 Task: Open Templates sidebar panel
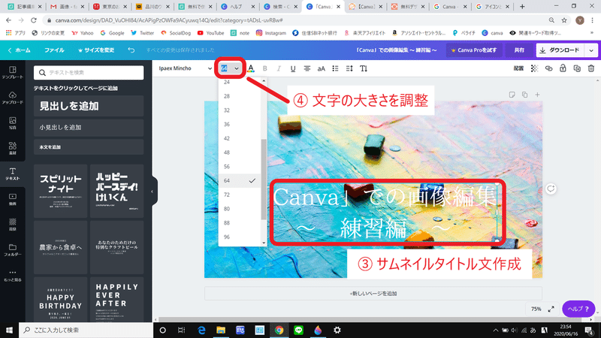coord(13,72)
